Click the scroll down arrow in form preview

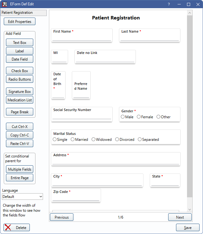point(190,210)
